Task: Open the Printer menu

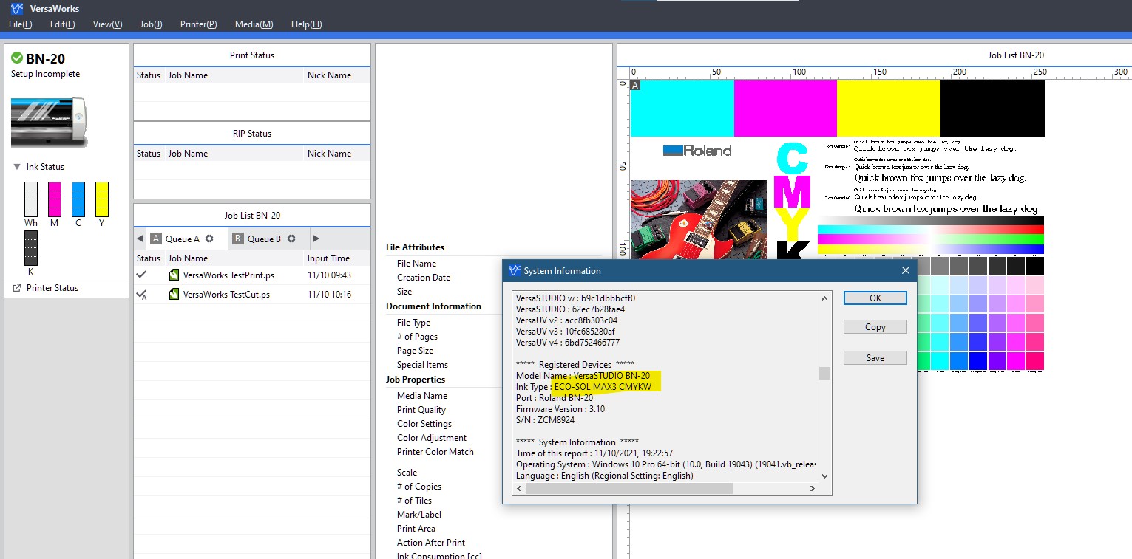Action: 198,24
